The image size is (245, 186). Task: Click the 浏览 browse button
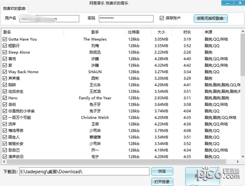(x=162, y=171)
